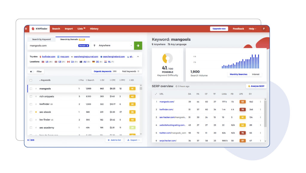The image size is (306, 173).
Task: Toggle the Filter switch
Action: (x=32, y=72)
